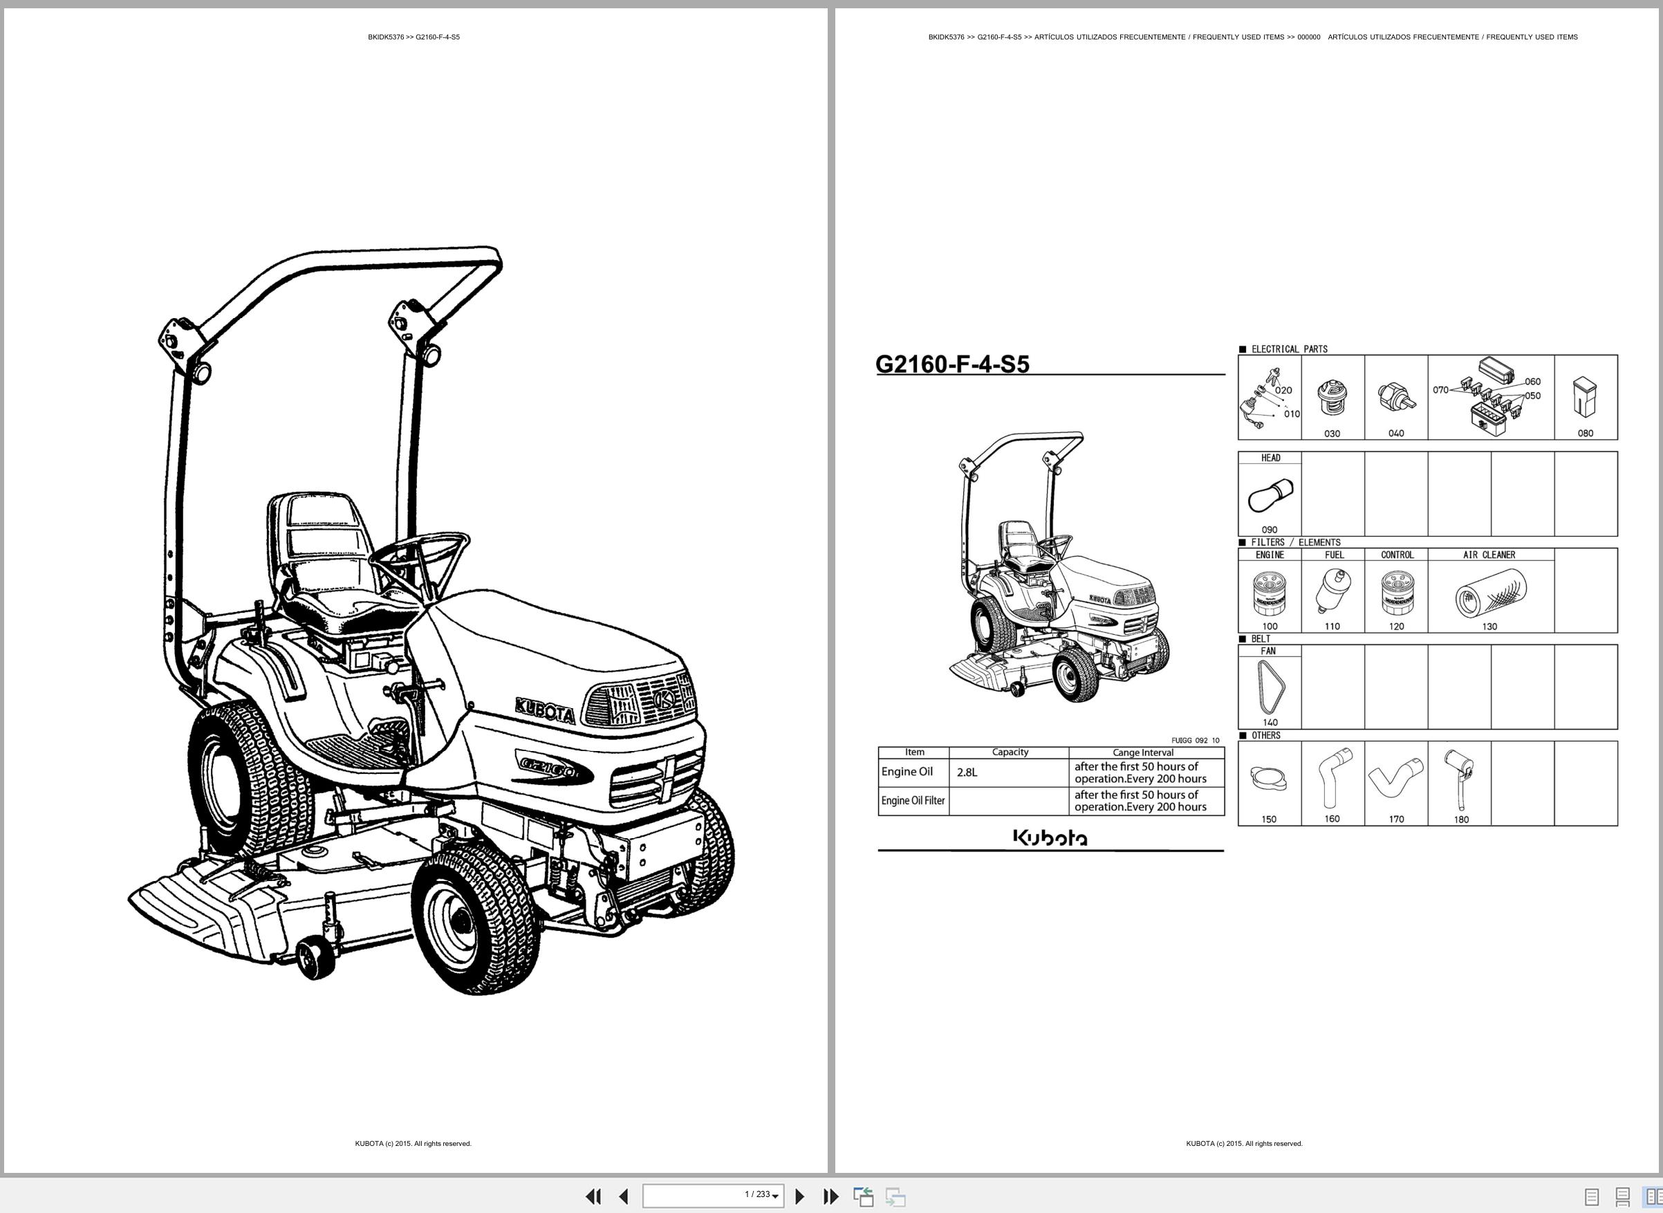
Task: Go to the first page
Action: (x=593, y=1197)
